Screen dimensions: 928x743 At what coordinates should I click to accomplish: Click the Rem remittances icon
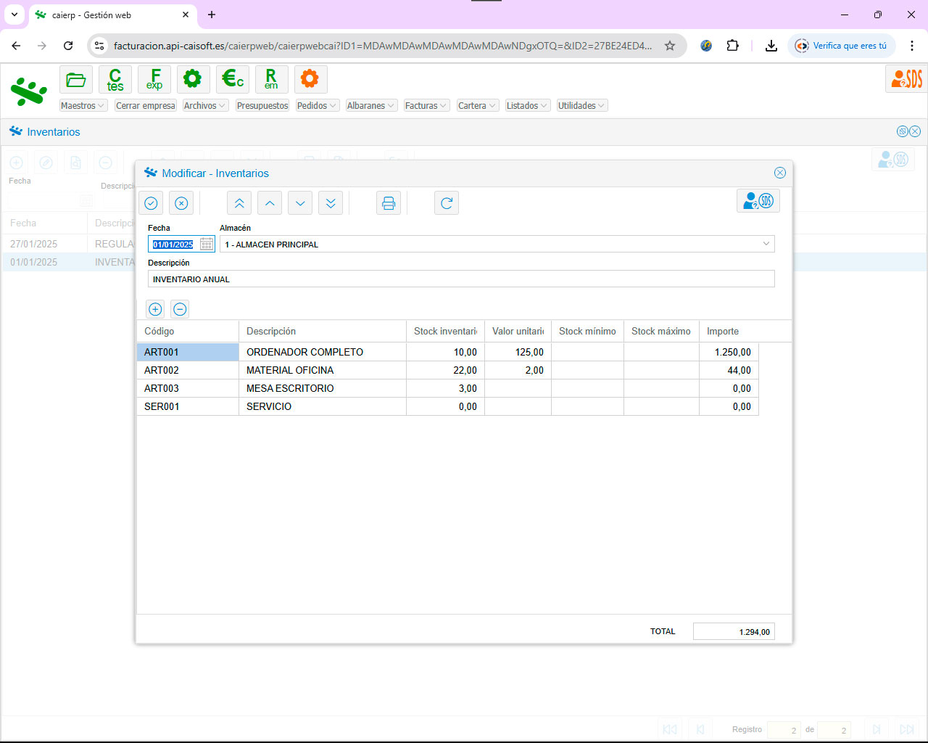point(271,79)
